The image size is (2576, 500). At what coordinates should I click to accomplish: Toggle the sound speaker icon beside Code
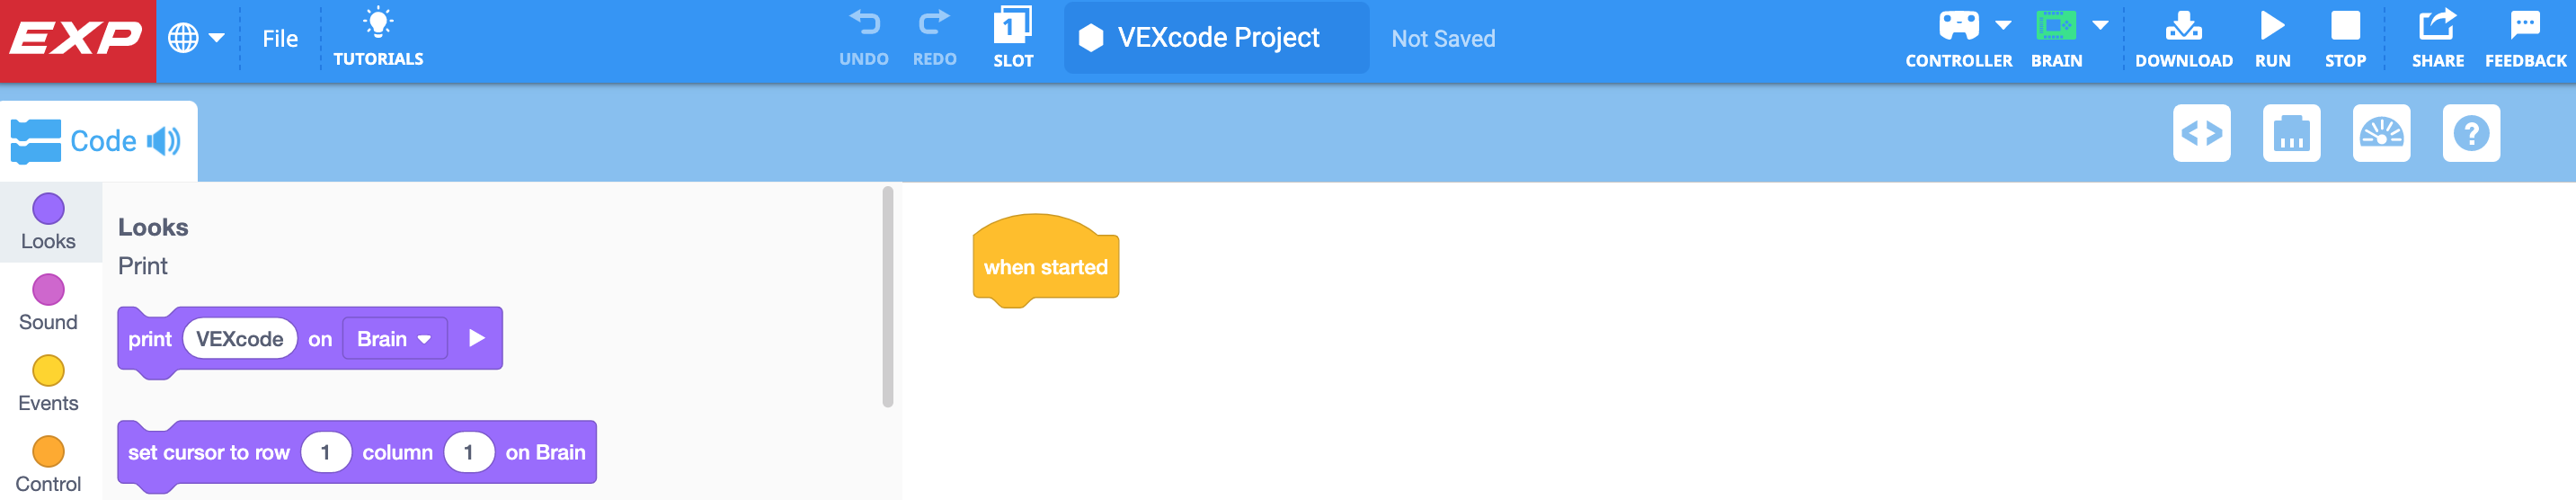click(164, 141)
